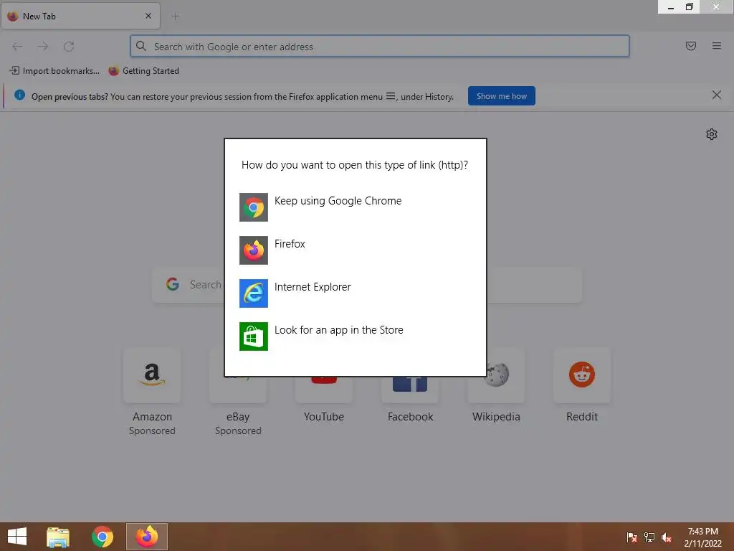Open the Save to Pocket button
Viewport: 734px width, 551px height.
pos(690,46)
